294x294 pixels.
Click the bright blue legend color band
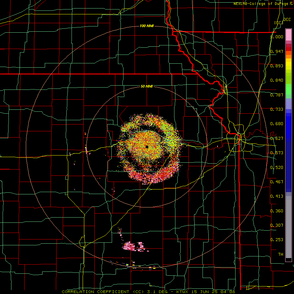point(288,126)
